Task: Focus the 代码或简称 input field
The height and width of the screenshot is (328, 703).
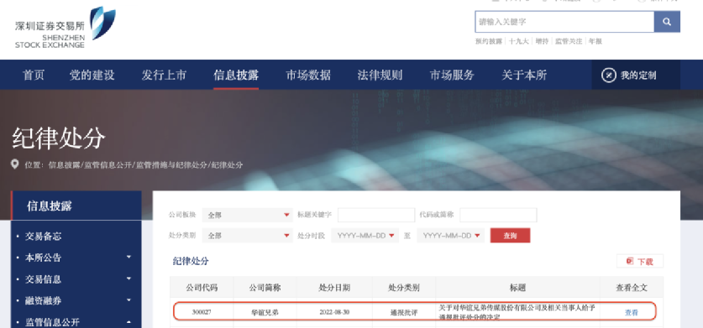Action: tap(498, 215)
